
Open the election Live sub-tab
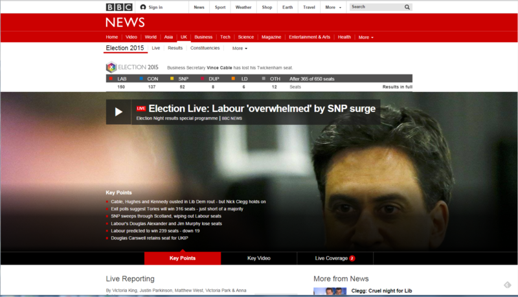tap(156, 48)
